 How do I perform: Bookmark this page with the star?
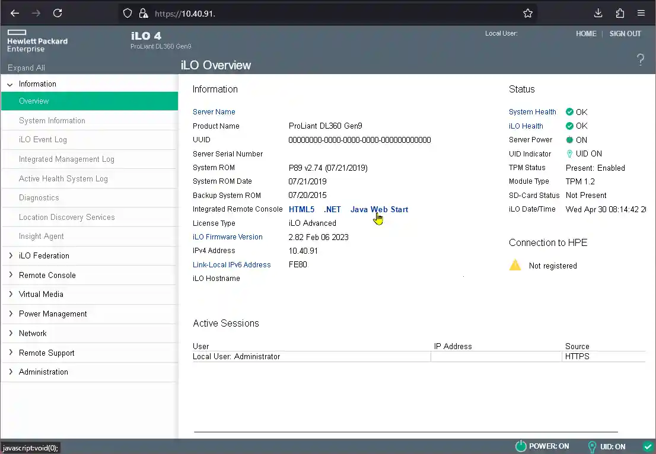pyautogui.click(x=528, y=14)
